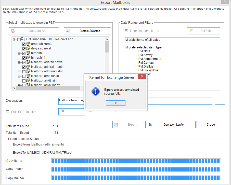The width and height of the screenshot is (231, 185).
Task: Click the Close button
Action: tap(211, 125)
